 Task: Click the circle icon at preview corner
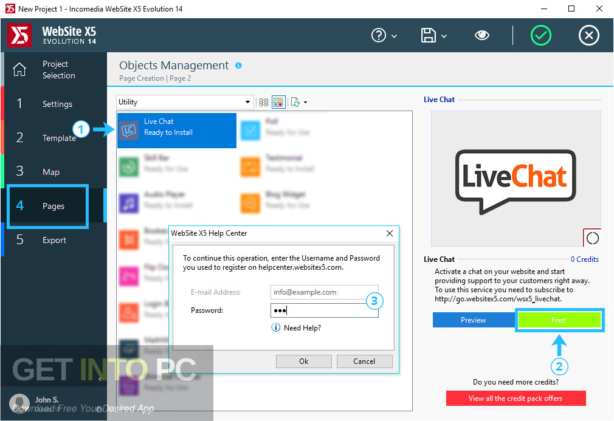click(x=593, y=238)
